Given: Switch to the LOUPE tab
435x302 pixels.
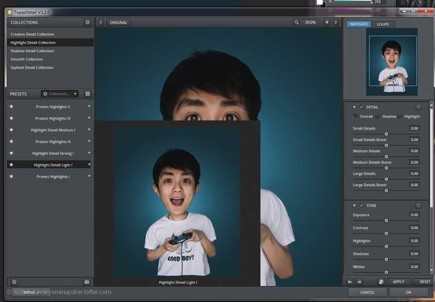Looking at the screenshot, I should tap(383, 24).
